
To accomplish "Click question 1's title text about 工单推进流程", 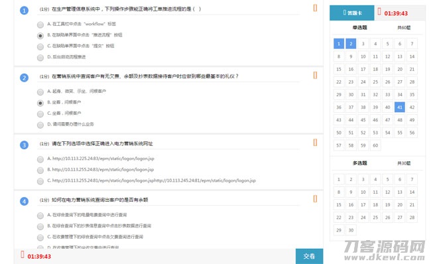I will (x=127, y=9).
